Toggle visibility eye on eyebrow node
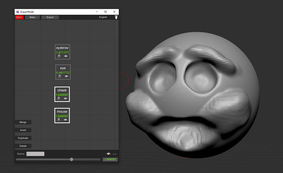This screenshot has height=173, width=283. coord(66,56)
